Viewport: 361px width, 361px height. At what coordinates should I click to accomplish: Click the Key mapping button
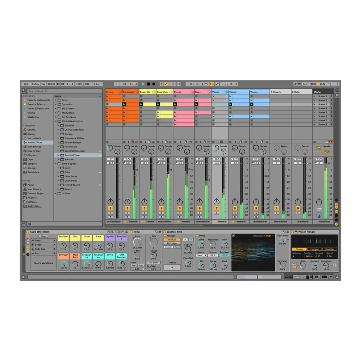tap(305, 84)
